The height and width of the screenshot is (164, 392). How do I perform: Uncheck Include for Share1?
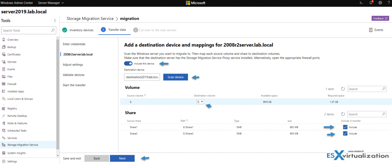345,127
